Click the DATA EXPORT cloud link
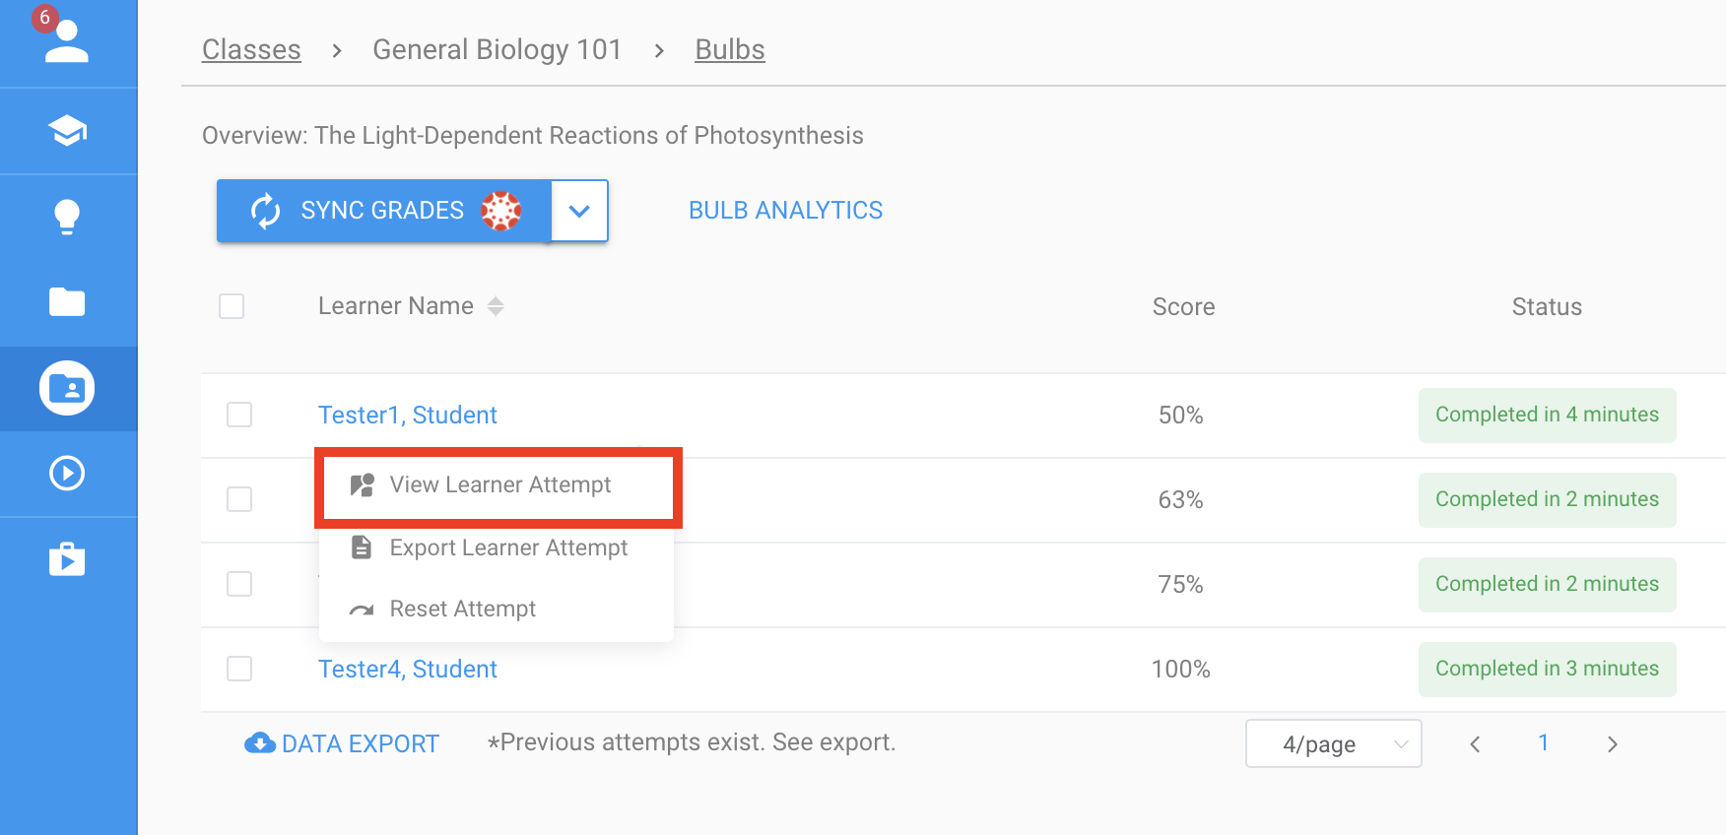1726x835 pixels. click(x=342, y=743)
